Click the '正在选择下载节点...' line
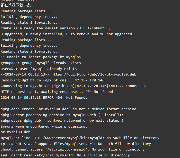 [19, 5]
